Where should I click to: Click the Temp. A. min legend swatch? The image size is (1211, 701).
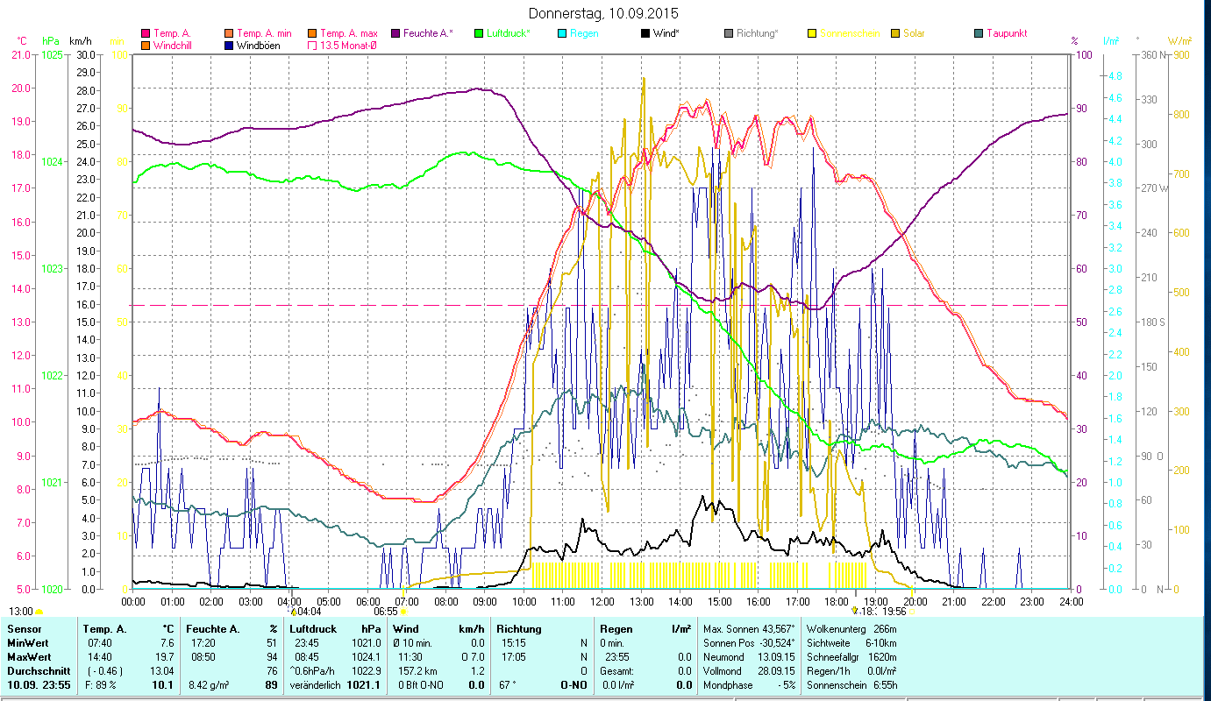229,33
